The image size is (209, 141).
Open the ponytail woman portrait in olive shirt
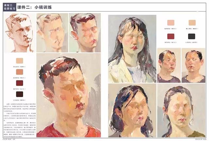click(181, 110)
